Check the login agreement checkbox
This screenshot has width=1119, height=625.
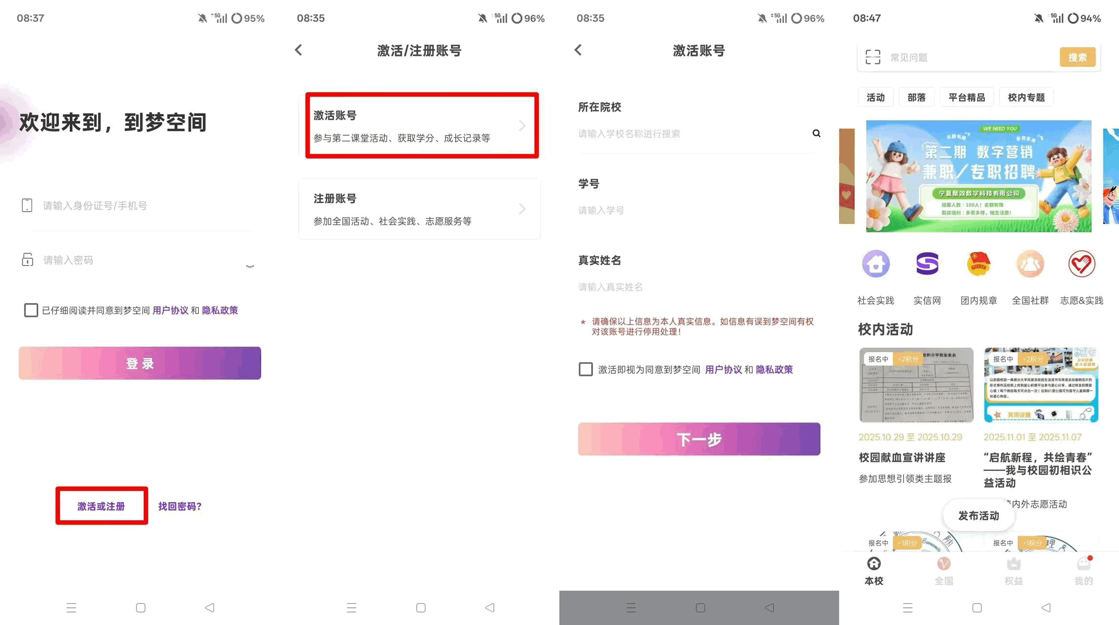coord(31,310)
